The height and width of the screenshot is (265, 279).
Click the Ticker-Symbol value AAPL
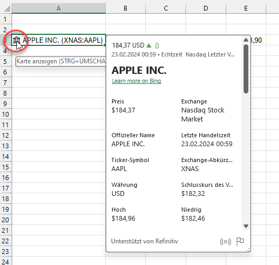coord(119,169)
